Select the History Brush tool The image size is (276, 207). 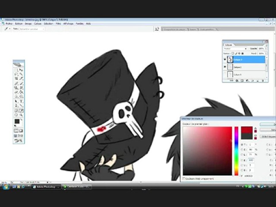pos(21,88)
